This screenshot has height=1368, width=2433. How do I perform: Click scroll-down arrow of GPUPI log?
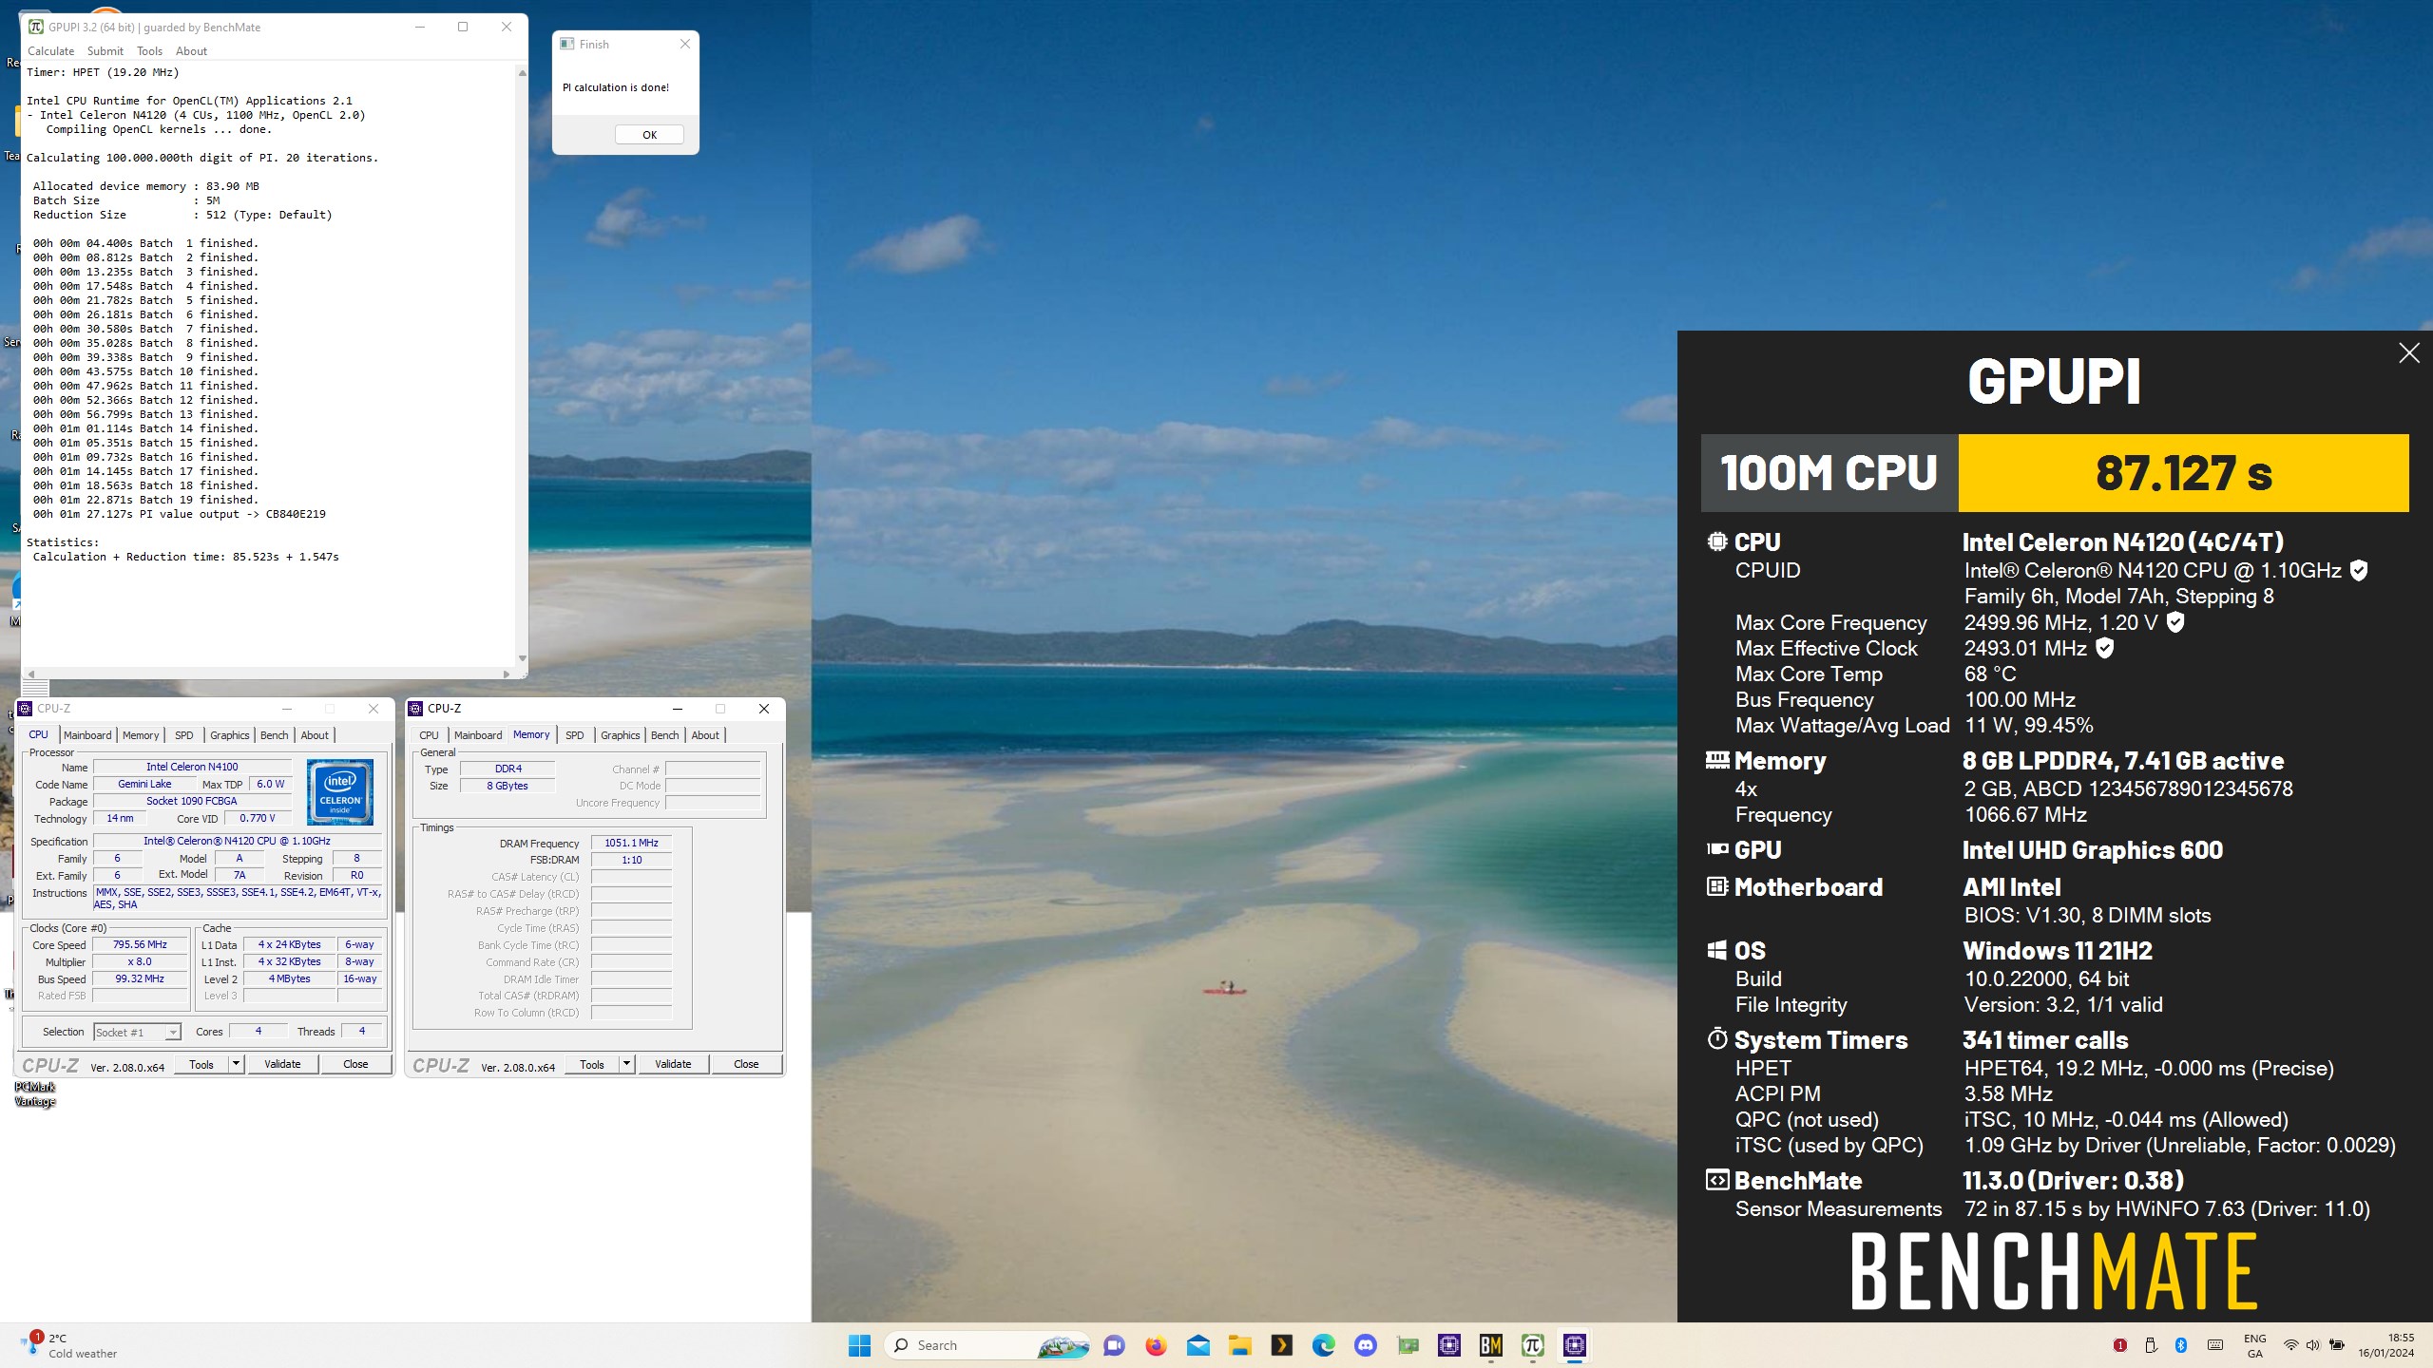click(x=522, y=658)
